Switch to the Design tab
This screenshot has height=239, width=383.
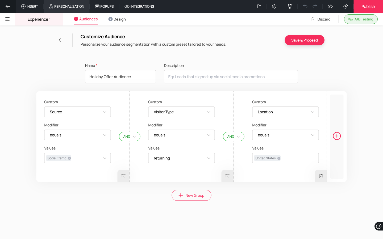pyautogui.click(x=117, y=19)
